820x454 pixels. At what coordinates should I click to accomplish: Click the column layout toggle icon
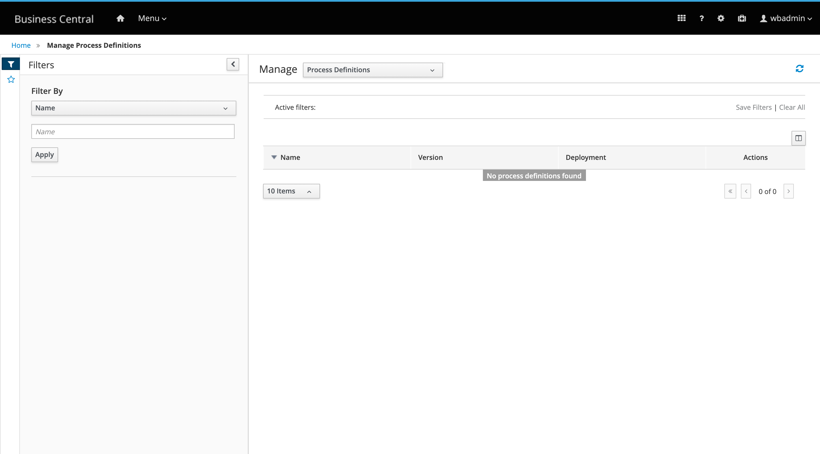(799, 138)
